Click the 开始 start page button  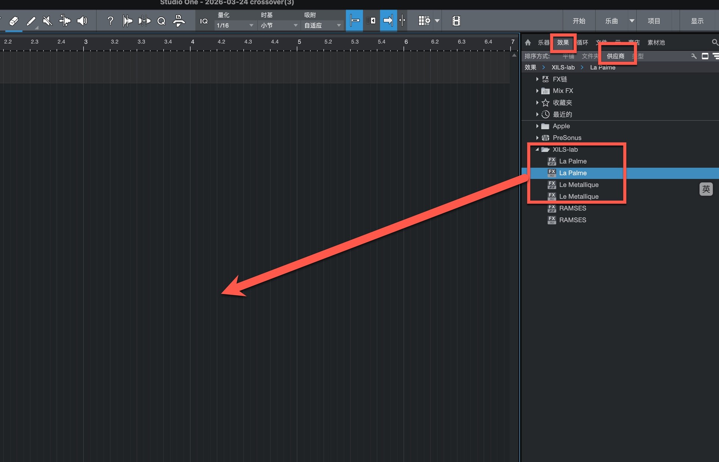tap(579, 21)
